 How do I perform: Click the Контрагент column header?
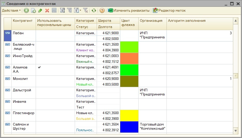(x=24, y=24)
